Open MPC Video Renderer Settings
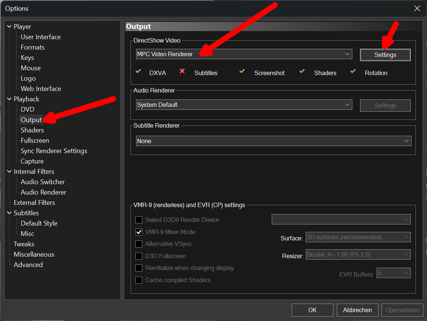 (x=385, y=55)
